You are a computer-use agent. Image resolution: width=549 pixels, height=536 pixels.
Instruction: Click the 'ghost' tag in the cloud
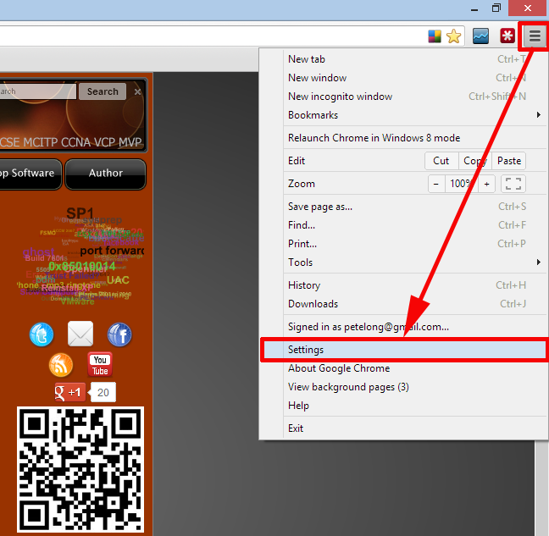point(38,251)
